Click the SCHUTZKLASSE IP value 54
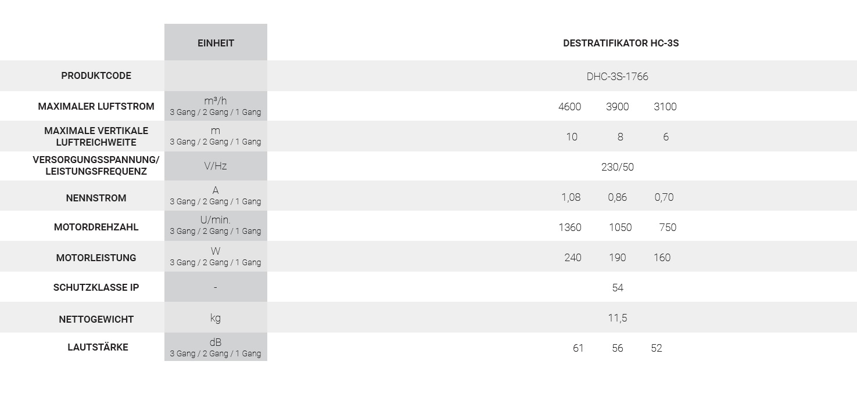This screenshot has height=419, width=857. point(618,288)
